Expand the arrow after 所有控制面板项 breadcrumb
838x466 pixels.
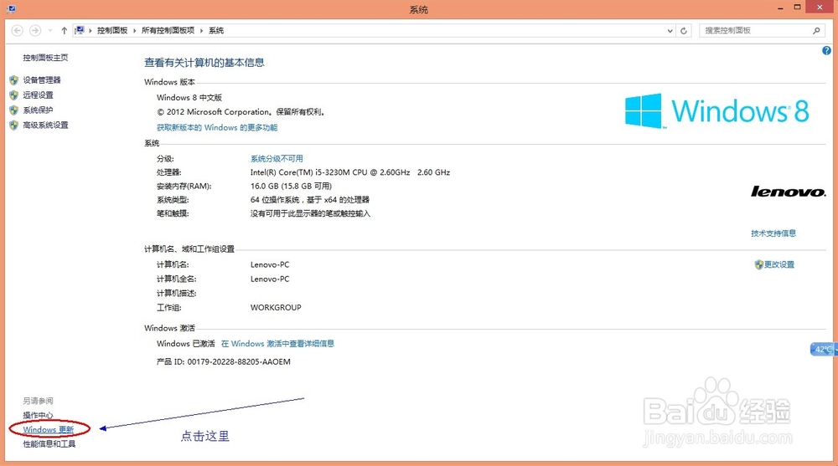coord(201,30)
